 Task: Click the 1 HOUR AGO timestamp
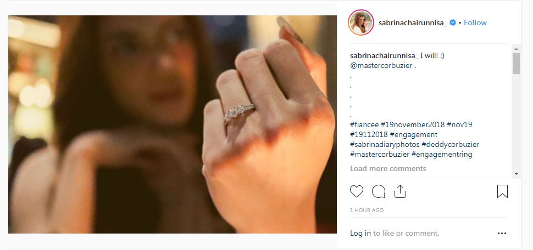pyautogui.click(x=367, y=211)
